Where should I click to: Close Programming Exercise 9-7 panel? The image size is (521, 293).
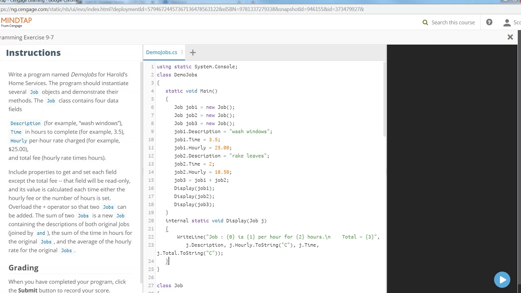[510, 37]
